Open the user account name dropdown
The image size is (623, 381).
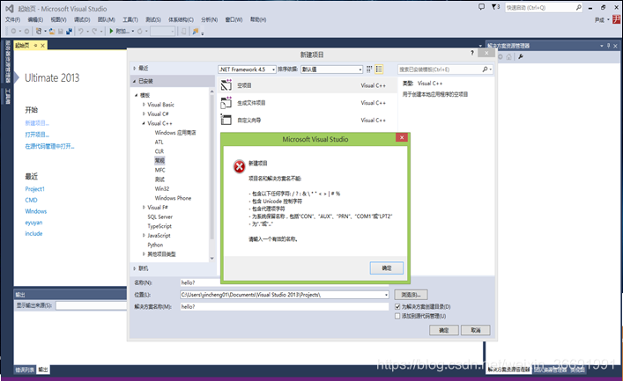click(608, 20)
